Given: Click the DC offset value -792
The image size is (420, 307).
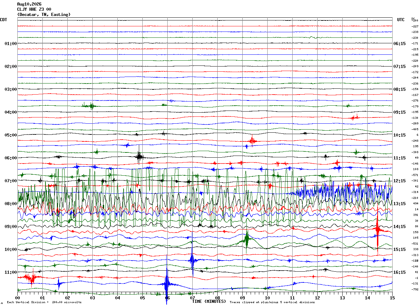Looking at the screenshot, I should point(415,289).
